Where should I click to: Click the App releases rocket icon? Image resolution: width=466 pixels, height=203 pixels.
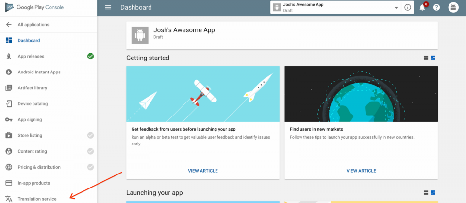point(9,56)
